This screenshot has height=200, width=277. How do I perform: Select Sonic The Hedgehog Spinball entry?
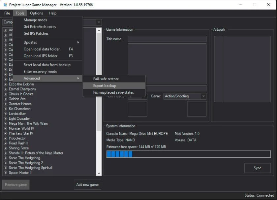[31, 168]
